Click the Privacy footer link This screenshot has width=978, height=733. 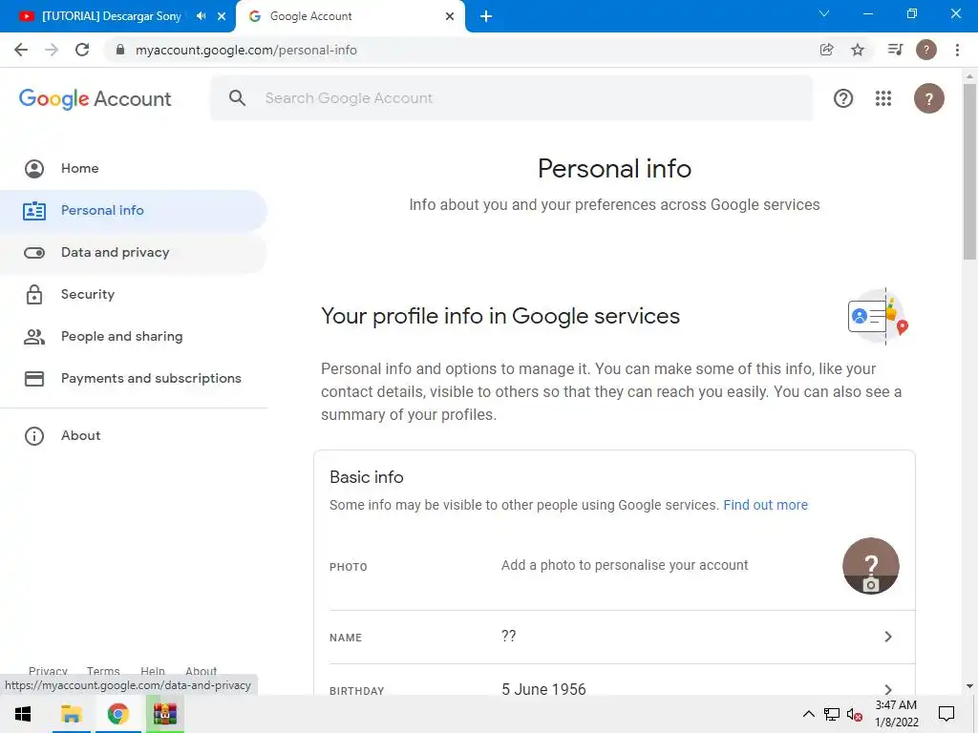pyautogui.click(x=48, y=671)
